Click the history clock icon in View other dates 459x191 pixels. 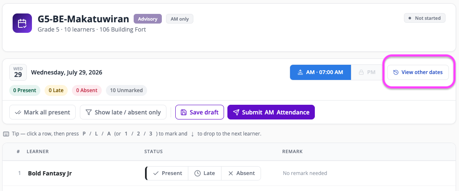pyautogui.click(x=396, y=72)
